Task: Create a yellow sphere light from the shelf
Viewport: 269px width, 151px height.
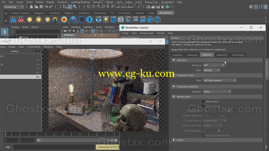Action: click(30, 19)
